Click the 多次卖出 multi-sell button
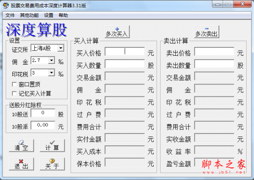254x180 pixels. tap(207, 32)
